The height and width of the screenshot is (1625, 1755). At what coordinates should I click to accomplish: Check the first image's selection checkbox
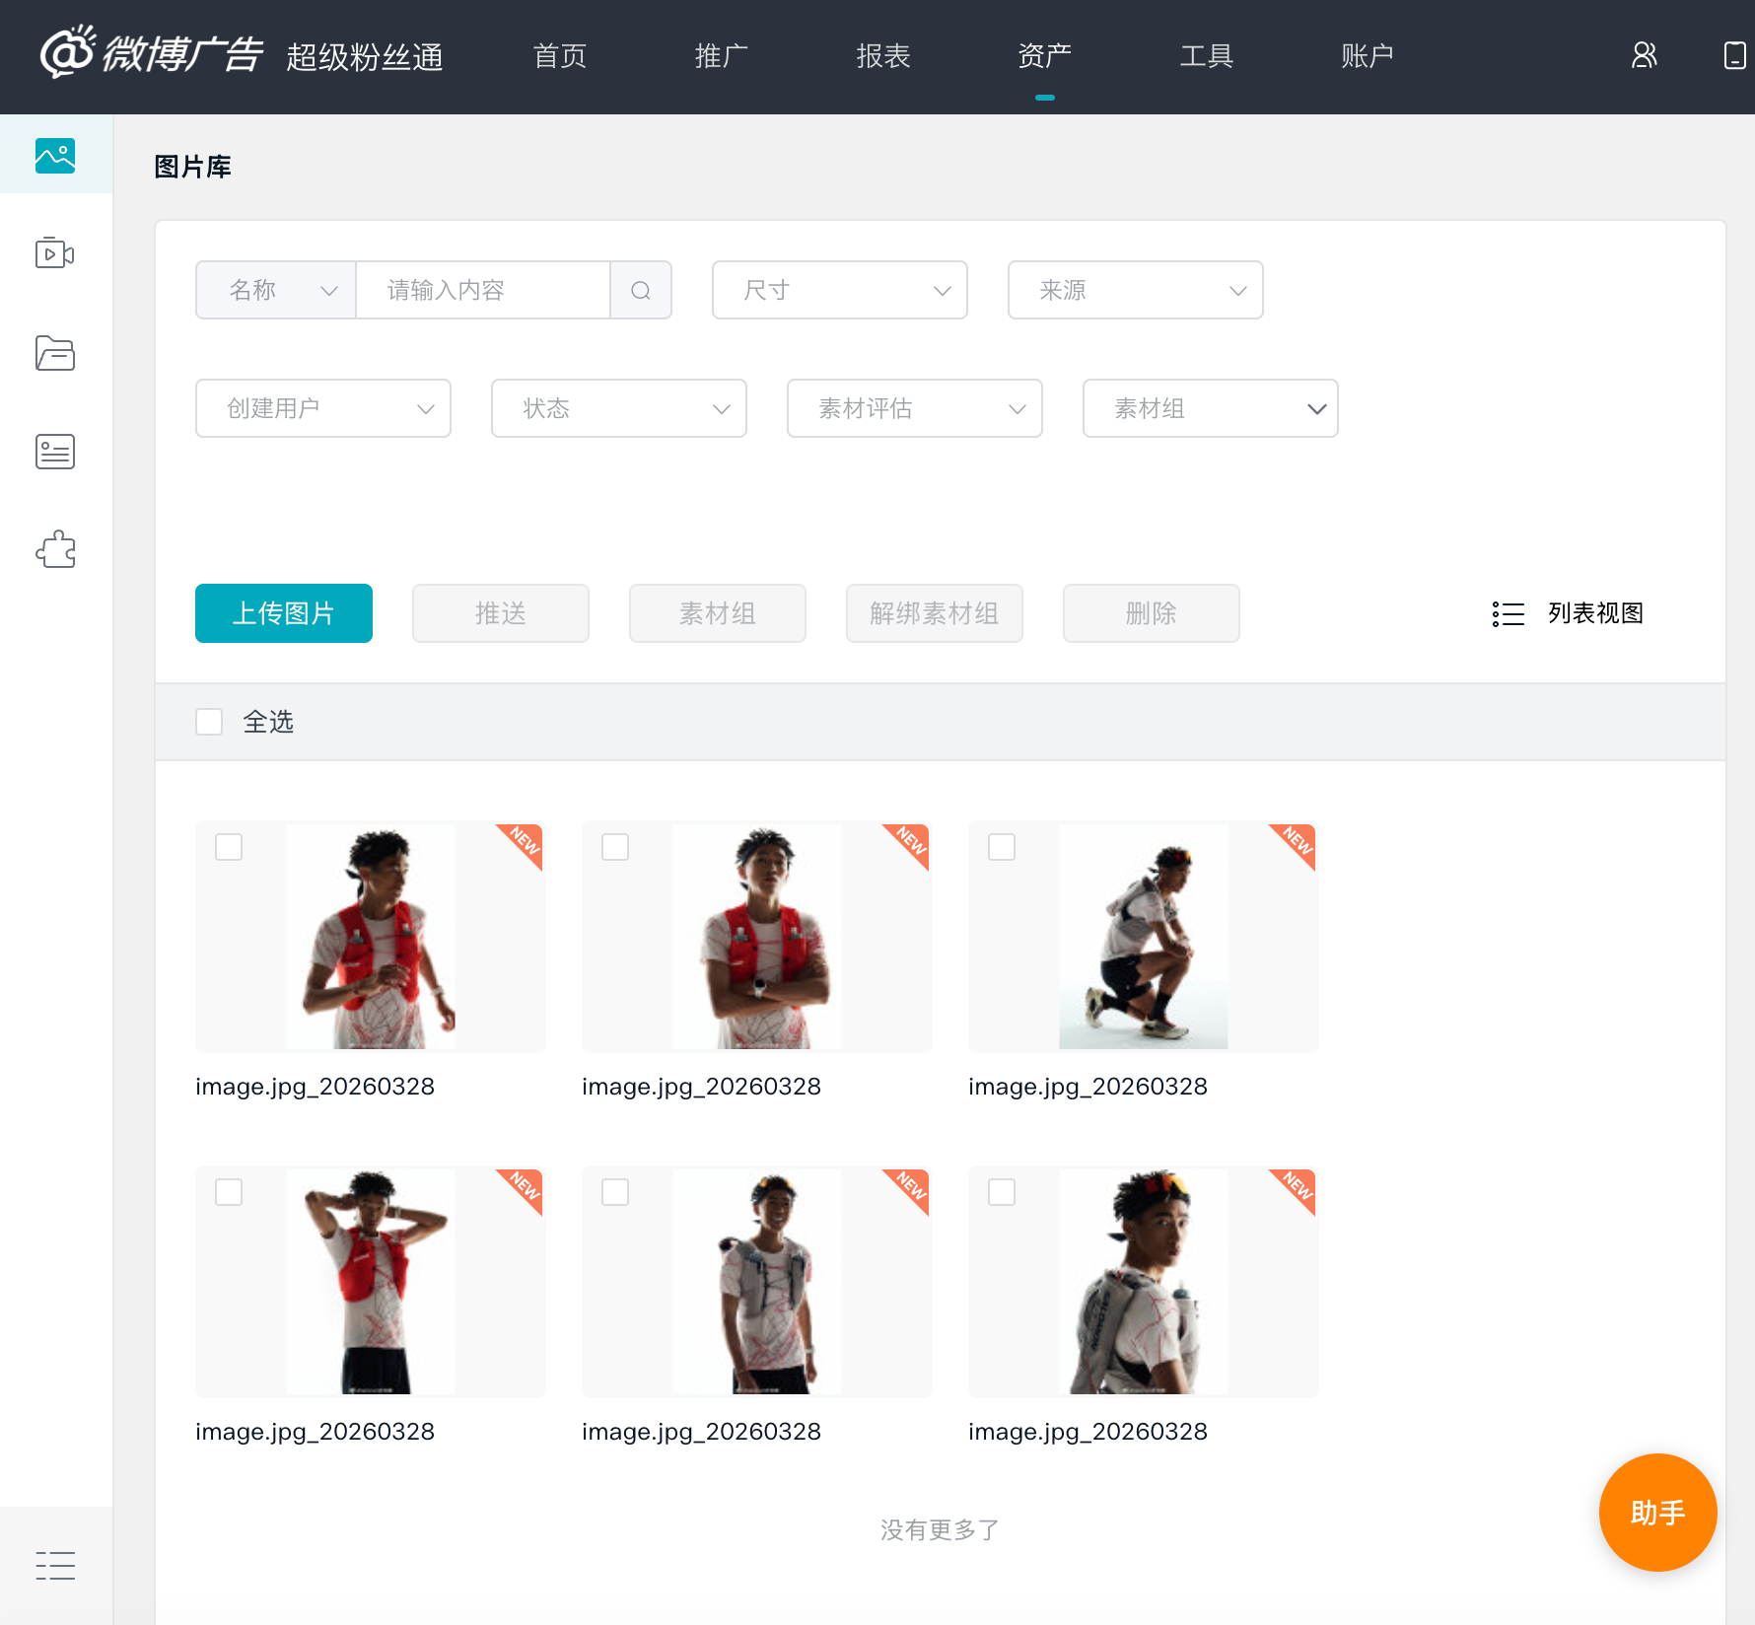coord(228,846)
